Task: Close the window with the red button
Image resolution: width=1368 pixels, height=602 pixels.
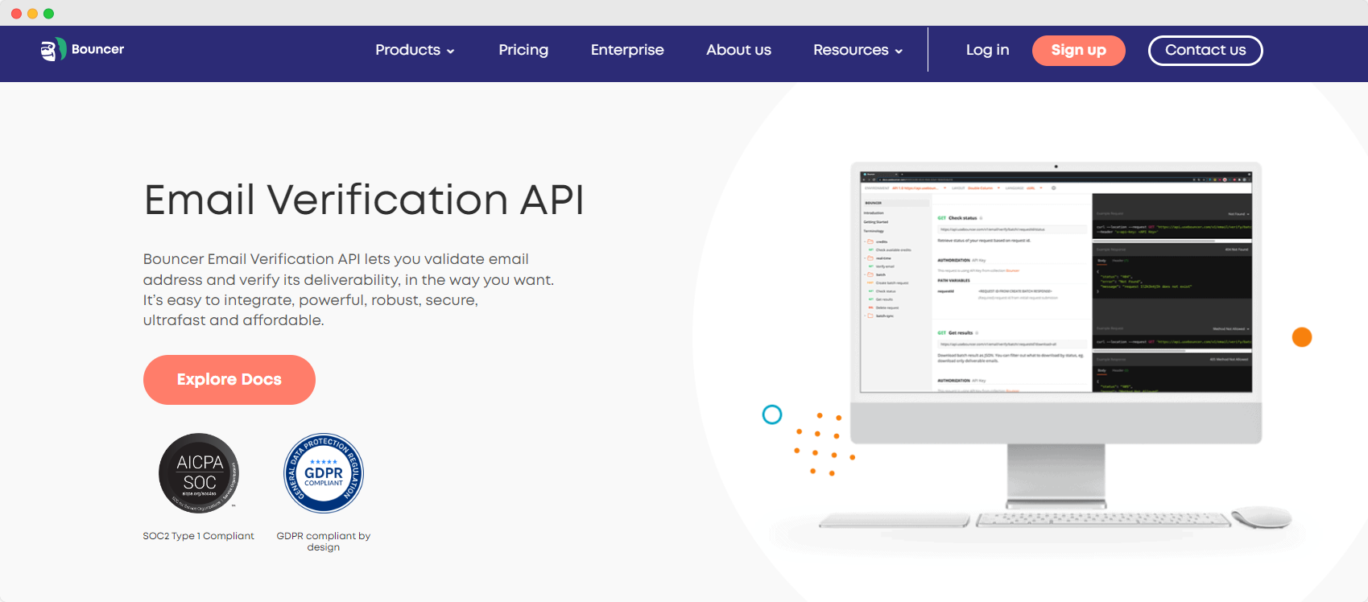Action: point(16,14)
